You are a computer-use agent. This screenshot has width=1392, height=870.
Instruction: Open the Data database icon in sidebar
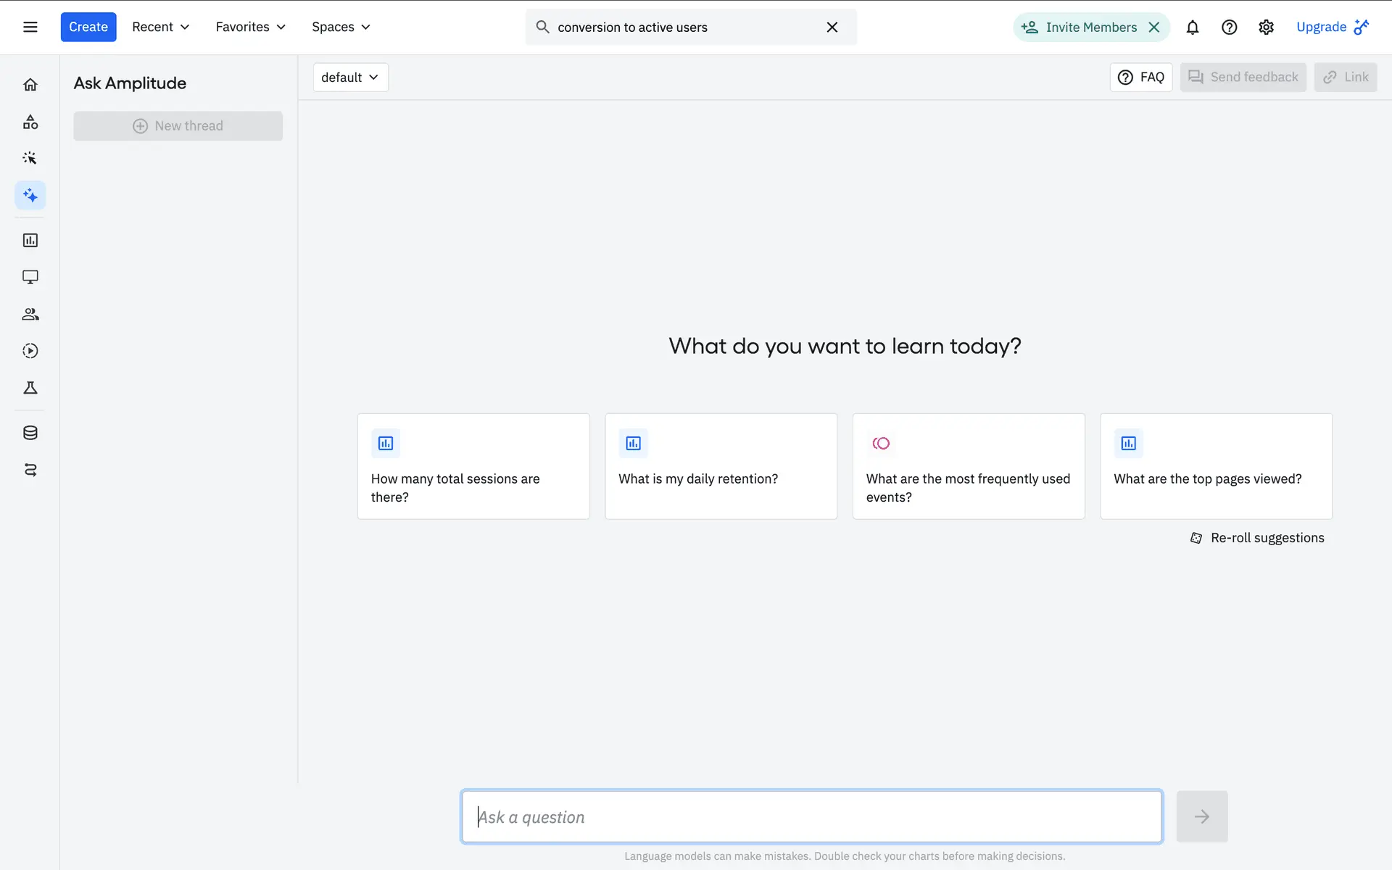(30, 433)
